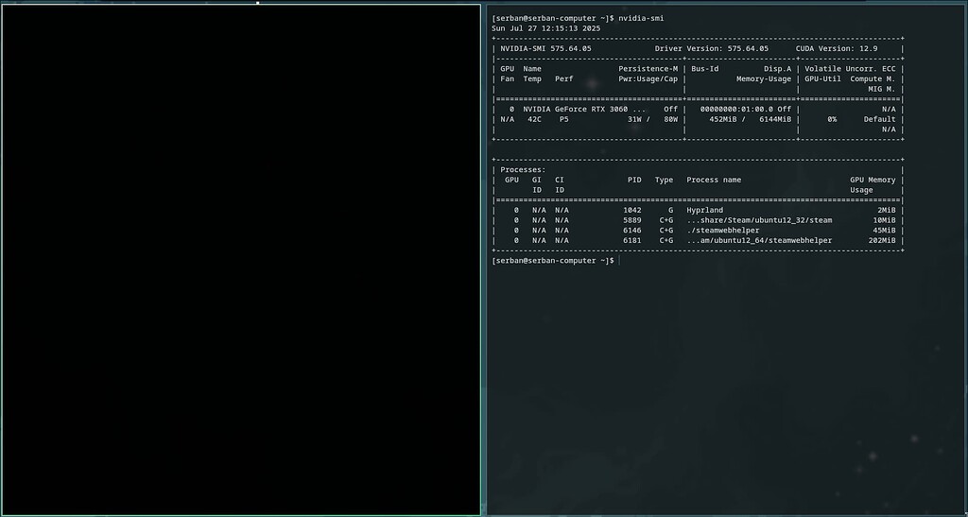The height and width of the screenshot is (517, 968).
Task: Click the Hyprland process name row
Action: (x=704, y=210)
